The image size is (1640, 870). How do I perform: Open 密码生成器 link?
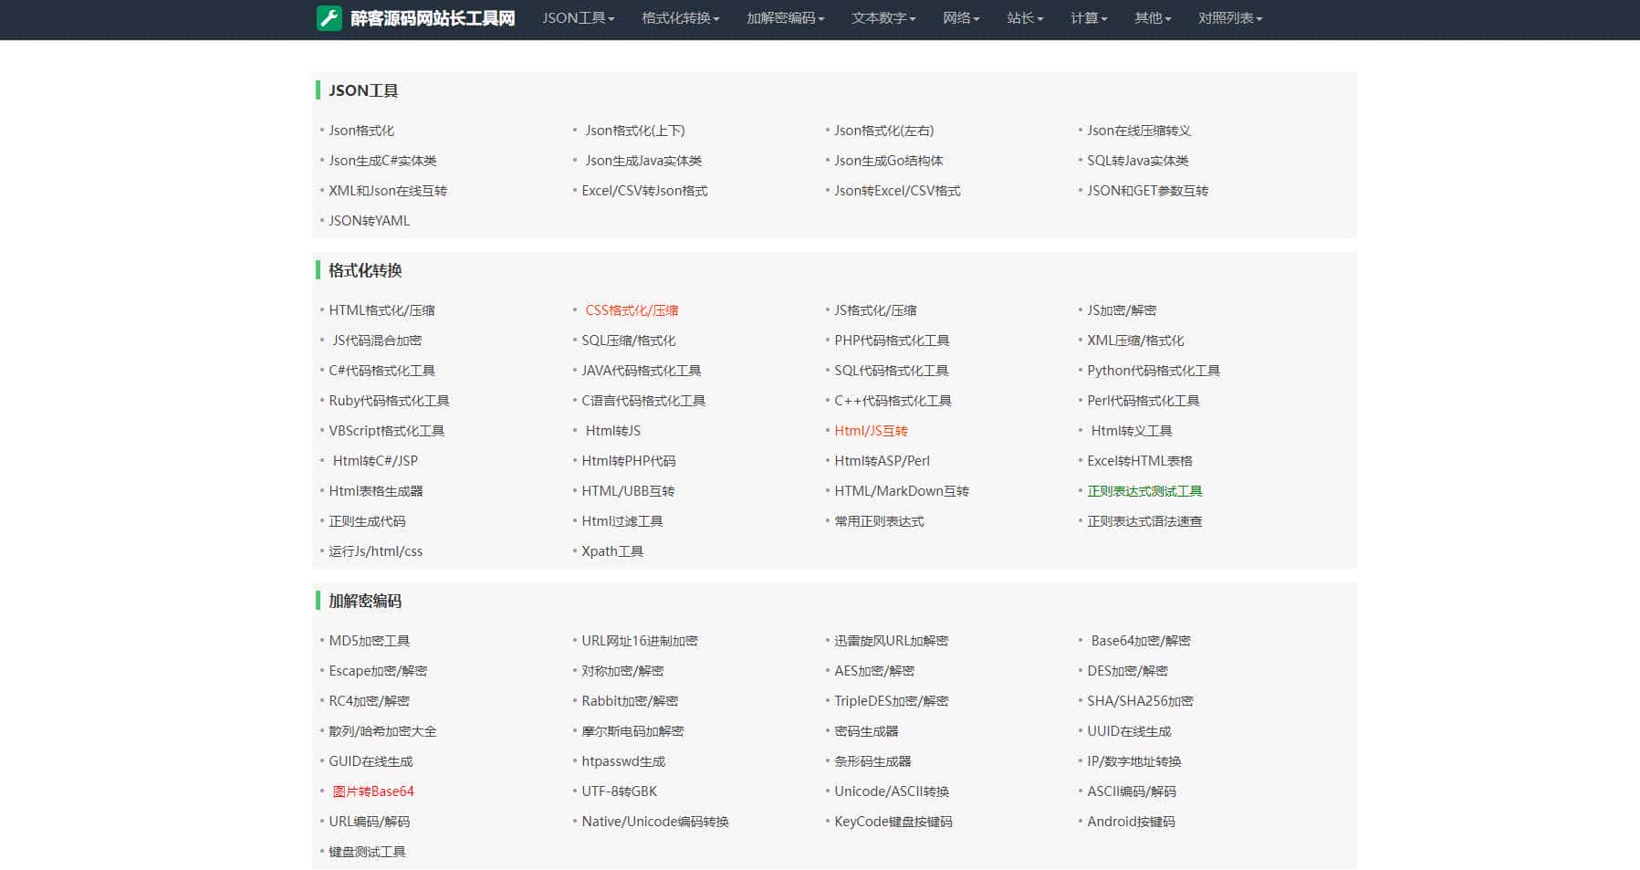click(866, 731)
